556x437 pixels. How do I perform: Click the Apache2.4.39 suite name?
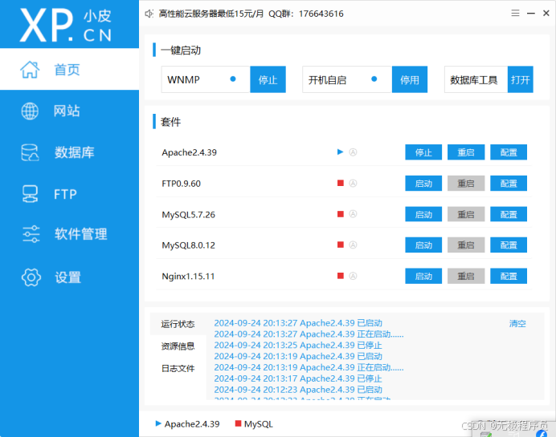(190, 152)
